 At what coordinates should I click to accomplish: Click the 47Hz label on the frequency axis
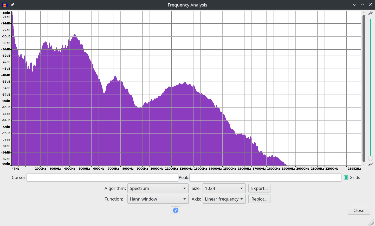(x=15, y=169)
